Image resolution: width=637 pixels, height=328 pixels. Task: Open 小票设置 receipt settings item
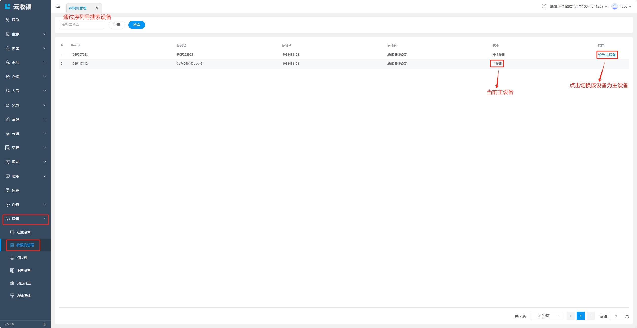[x=23, y=270]
